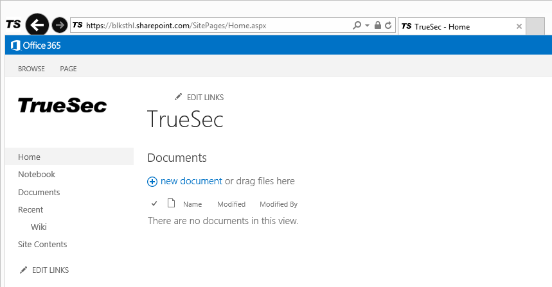The image size is (552, 287).
Task: Click the browser back arrow button
Action: pos(37,25)
